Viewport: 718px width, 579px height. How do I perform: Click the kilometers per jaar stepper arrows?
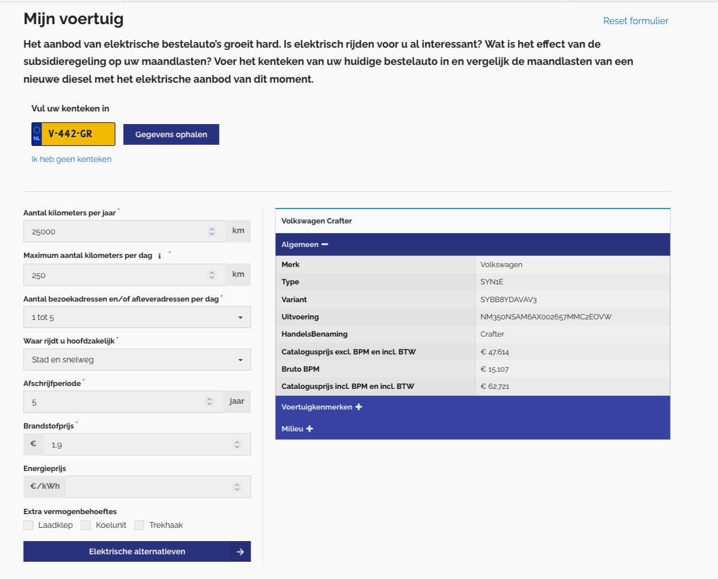(212, 231)
